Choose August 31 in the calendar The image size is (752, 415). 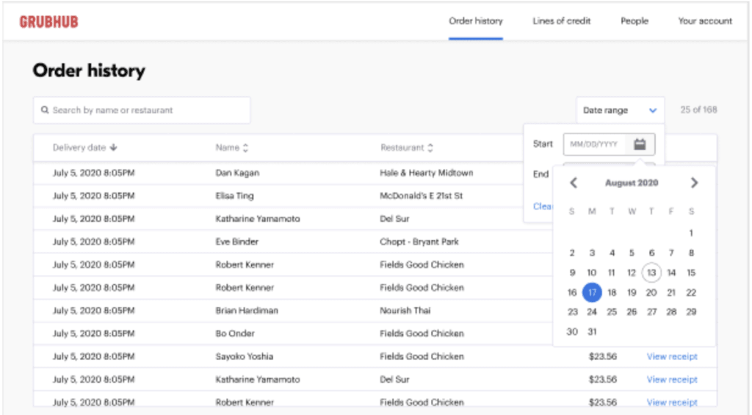click(593, 331)
